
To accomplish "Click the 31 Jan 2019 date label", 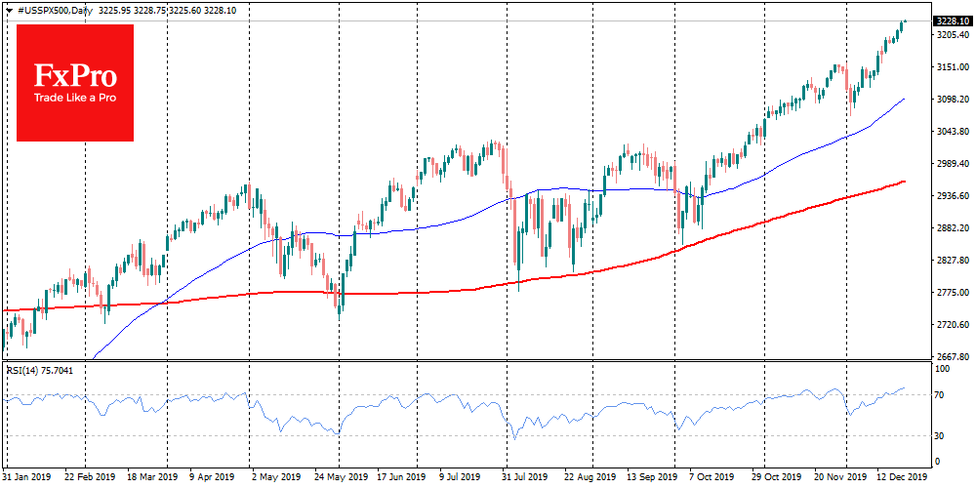I will click(x=26, y=477).
